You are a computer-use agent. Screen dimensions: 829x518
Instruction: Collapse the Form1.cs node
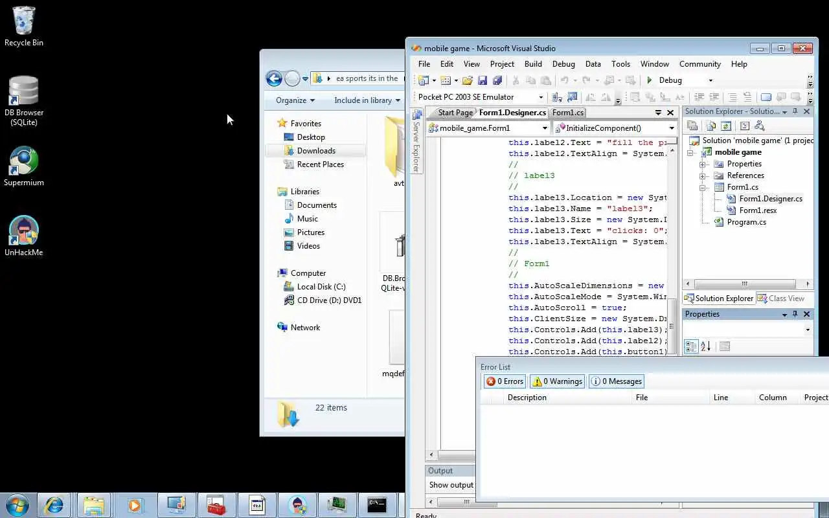click(703, 187)
